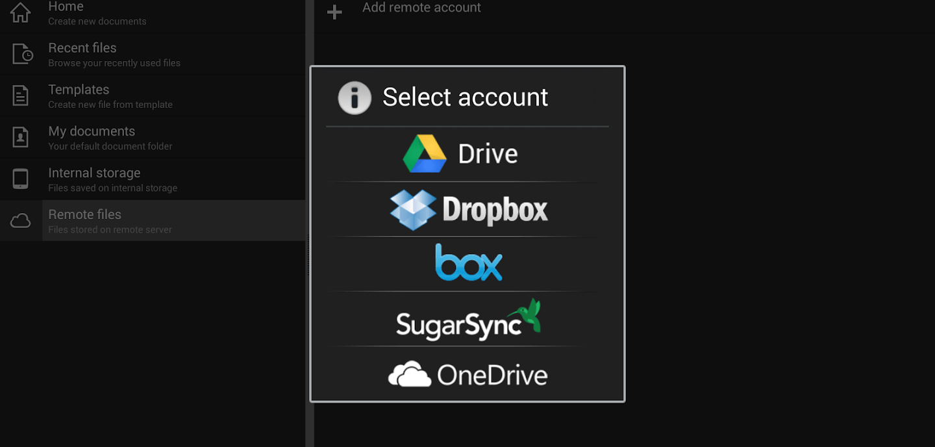Click 'Files stored on remote server' text
This screenshot has height=447, width=935.
point(110,229)
